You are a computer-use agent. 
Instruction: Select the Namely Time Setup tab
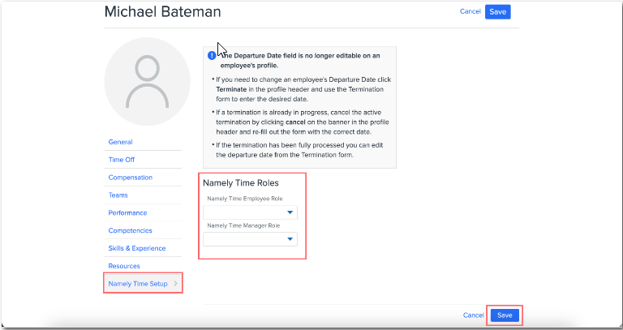click(138, 284)
